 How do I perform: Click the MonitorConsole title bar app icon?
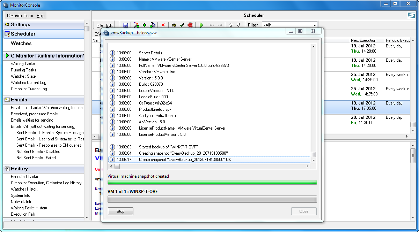coord(6,5)
